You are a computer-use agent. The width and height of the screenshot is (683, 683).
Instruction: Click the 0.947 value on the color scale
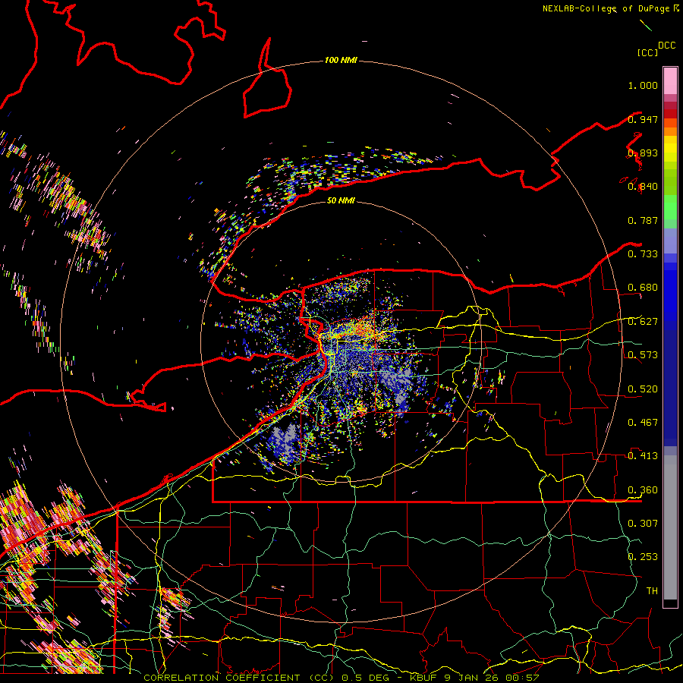click(x=643, y=119)
